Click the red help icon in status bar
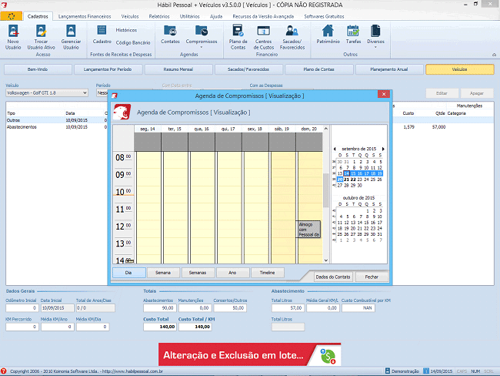The width and height of the screenshot is (500, 376). [x=4, y=371]
